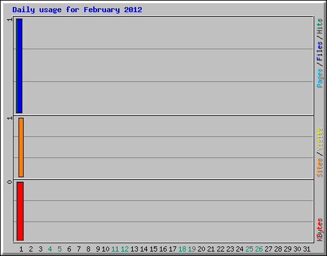Click the orange Sites bar for day 1
Screen dimensions: 327x256
(21, 147)
